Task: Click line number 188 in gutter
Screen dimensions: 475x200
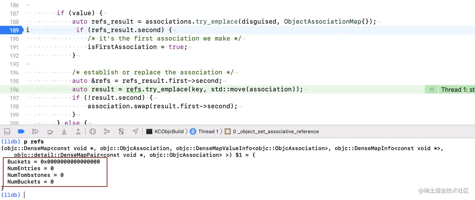Action: coord(14,22)
